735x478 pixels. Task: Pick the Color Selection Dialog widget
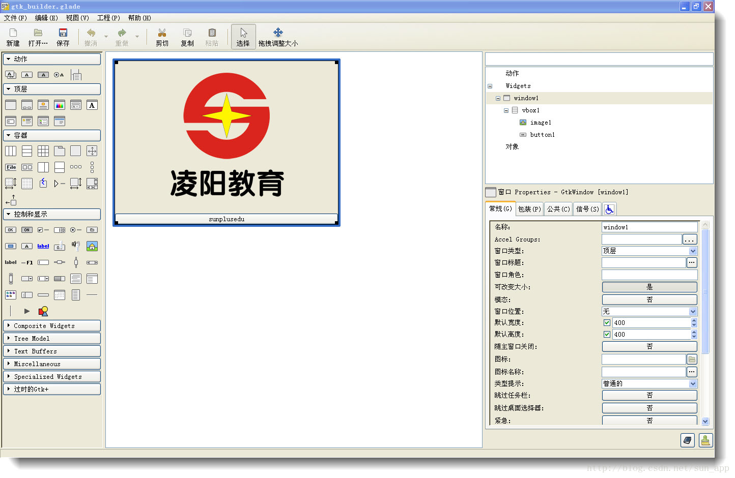point(60,105)
